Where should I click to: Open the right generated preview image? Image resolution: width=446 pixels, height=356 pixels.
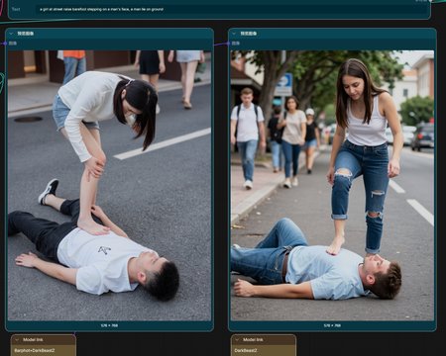click(x=332, y=185)
